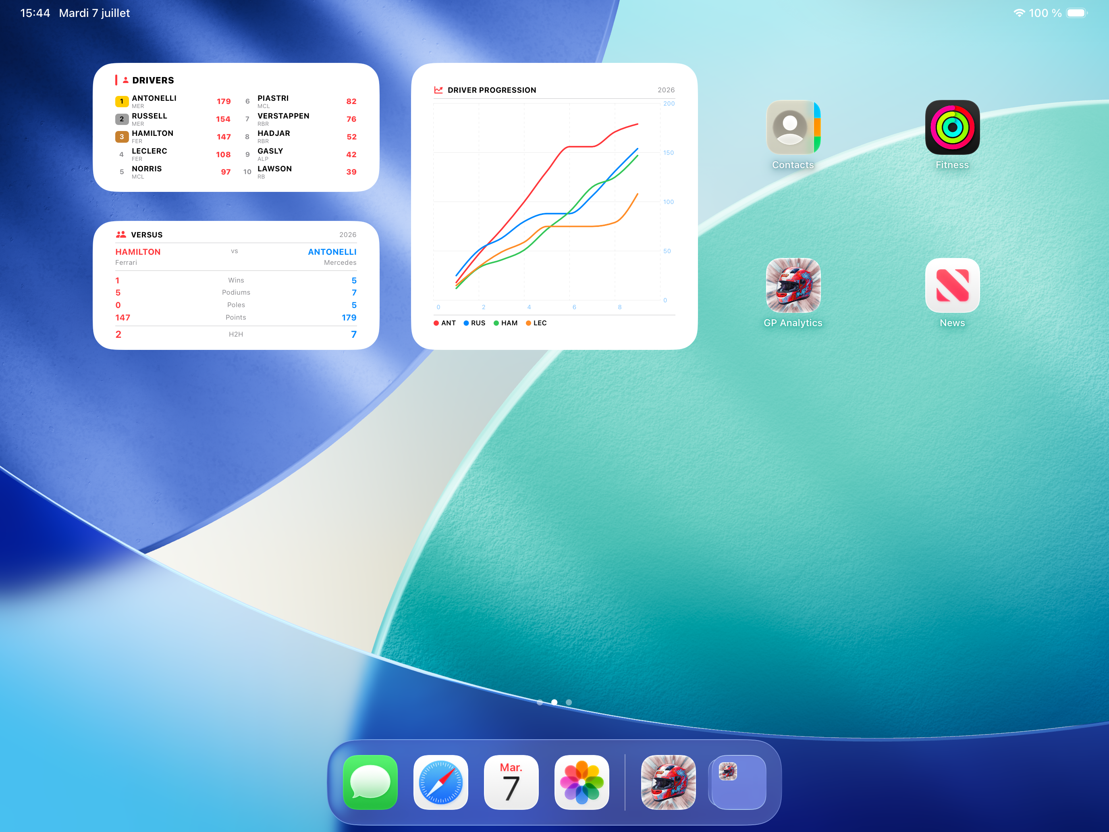This screenshot has width=1109, height=832.
Task: Tap the 2026 label in Versus widget
Action: point(347,235)
